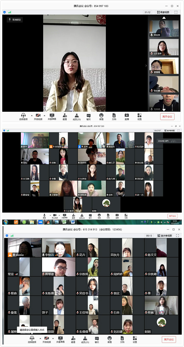Screen dimensions: 184x347
Task: Select 梁平 video tile in middle window
Action: coord(35,140)
